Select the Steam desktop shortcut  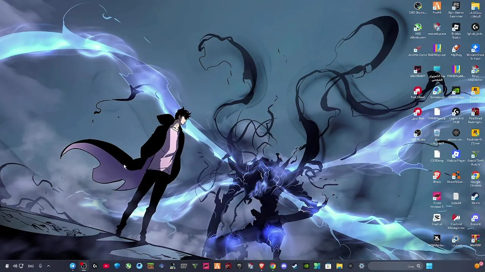[475, 199]
